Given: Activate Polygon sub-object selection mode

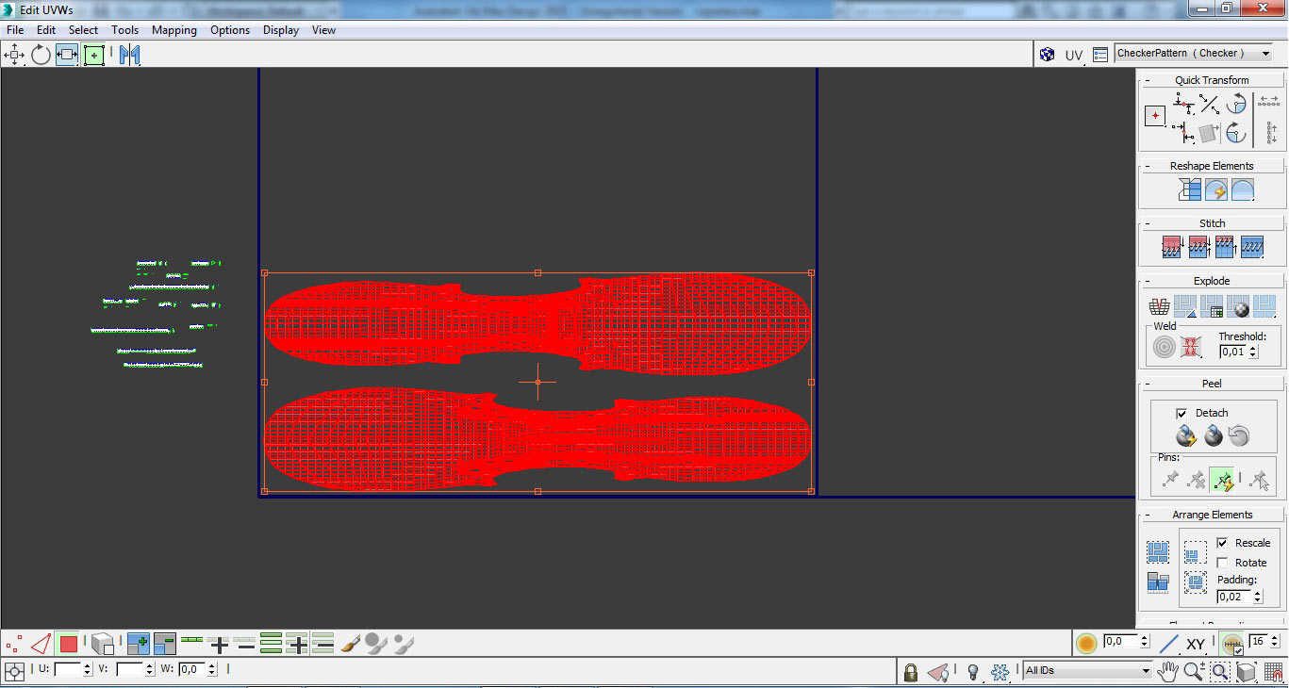Looking at the screenshot, I should 68,645.
